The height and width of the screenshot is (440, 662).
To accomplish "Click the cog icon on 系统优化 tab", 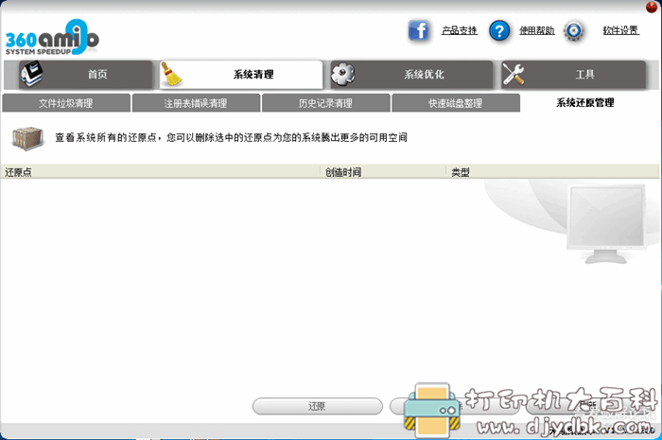I will 342,75.
